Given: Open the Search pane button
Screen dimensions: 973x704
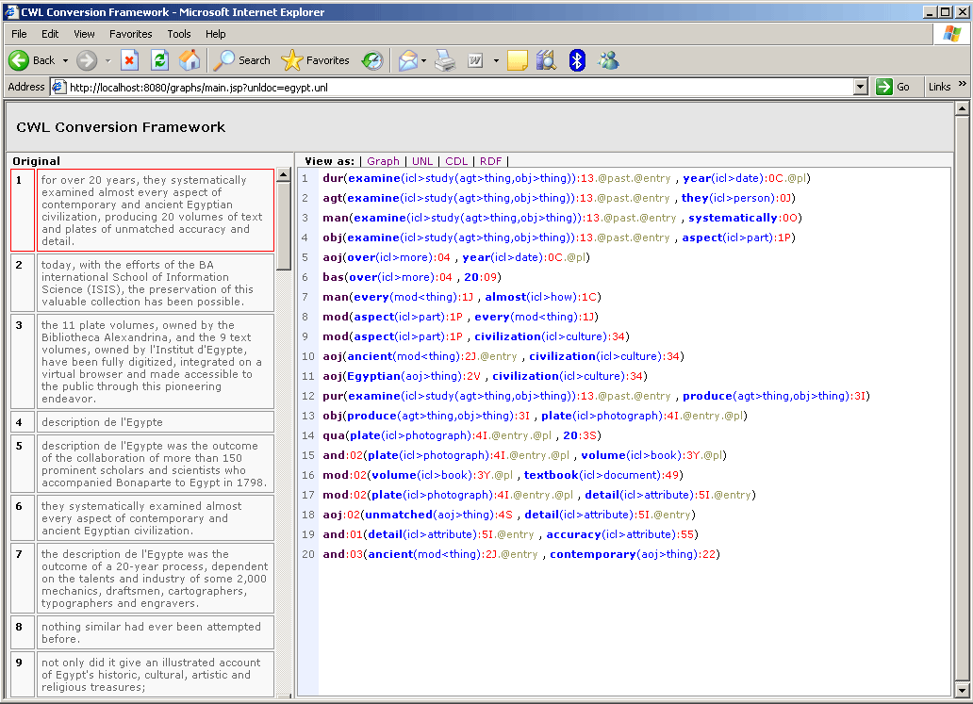Looking at the screenshot, I should click(x=242, y=60).
